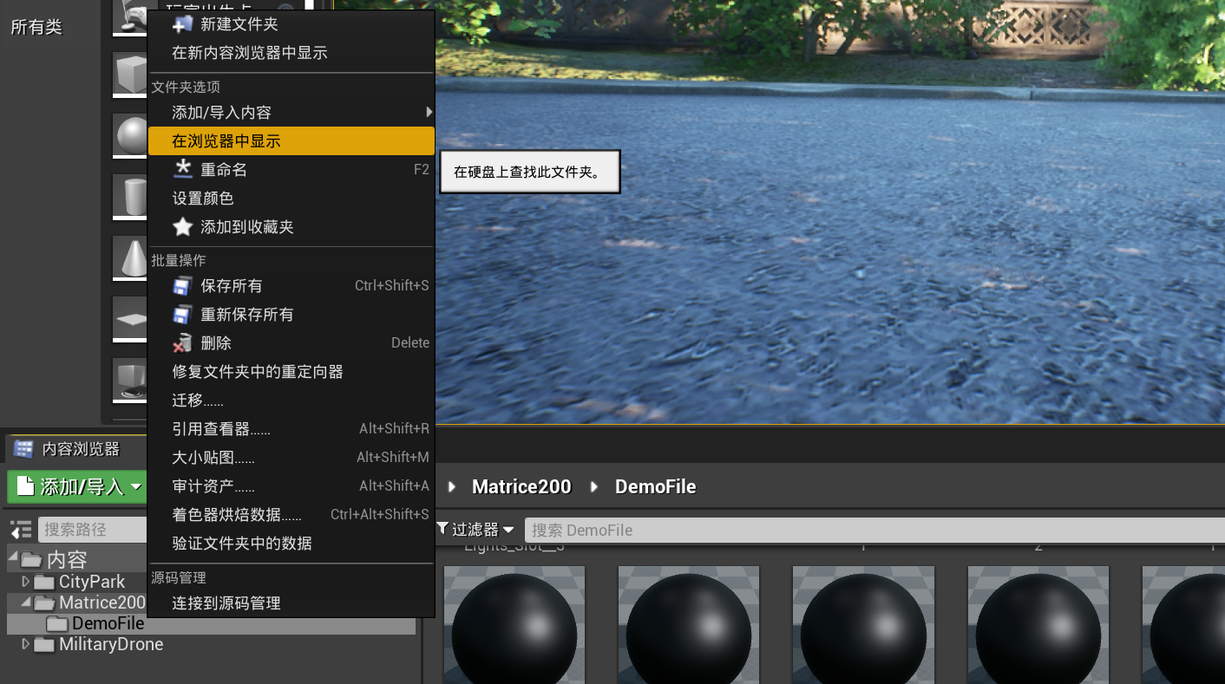Viewport: 1225px width, 684px height.
Task: Select the Plane actor icon in placement panel
Action: pos(130,319)
